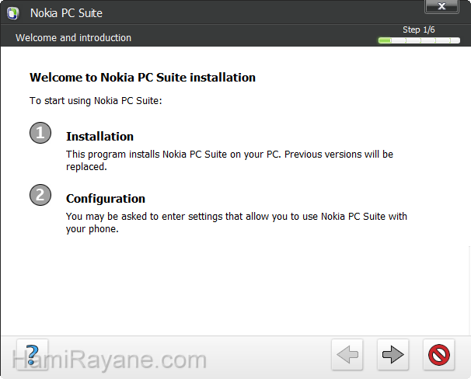Click the green step progress bar
The width and height of the screenshot is (471, 379).
pyautogui.click(x=416, y=40)
